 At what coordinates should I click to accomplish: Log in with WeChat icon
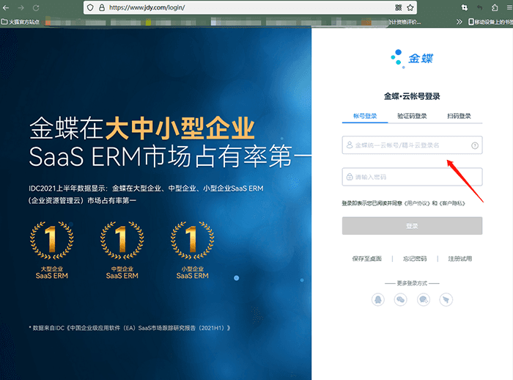pyautogui.click(x=400, y=299)
